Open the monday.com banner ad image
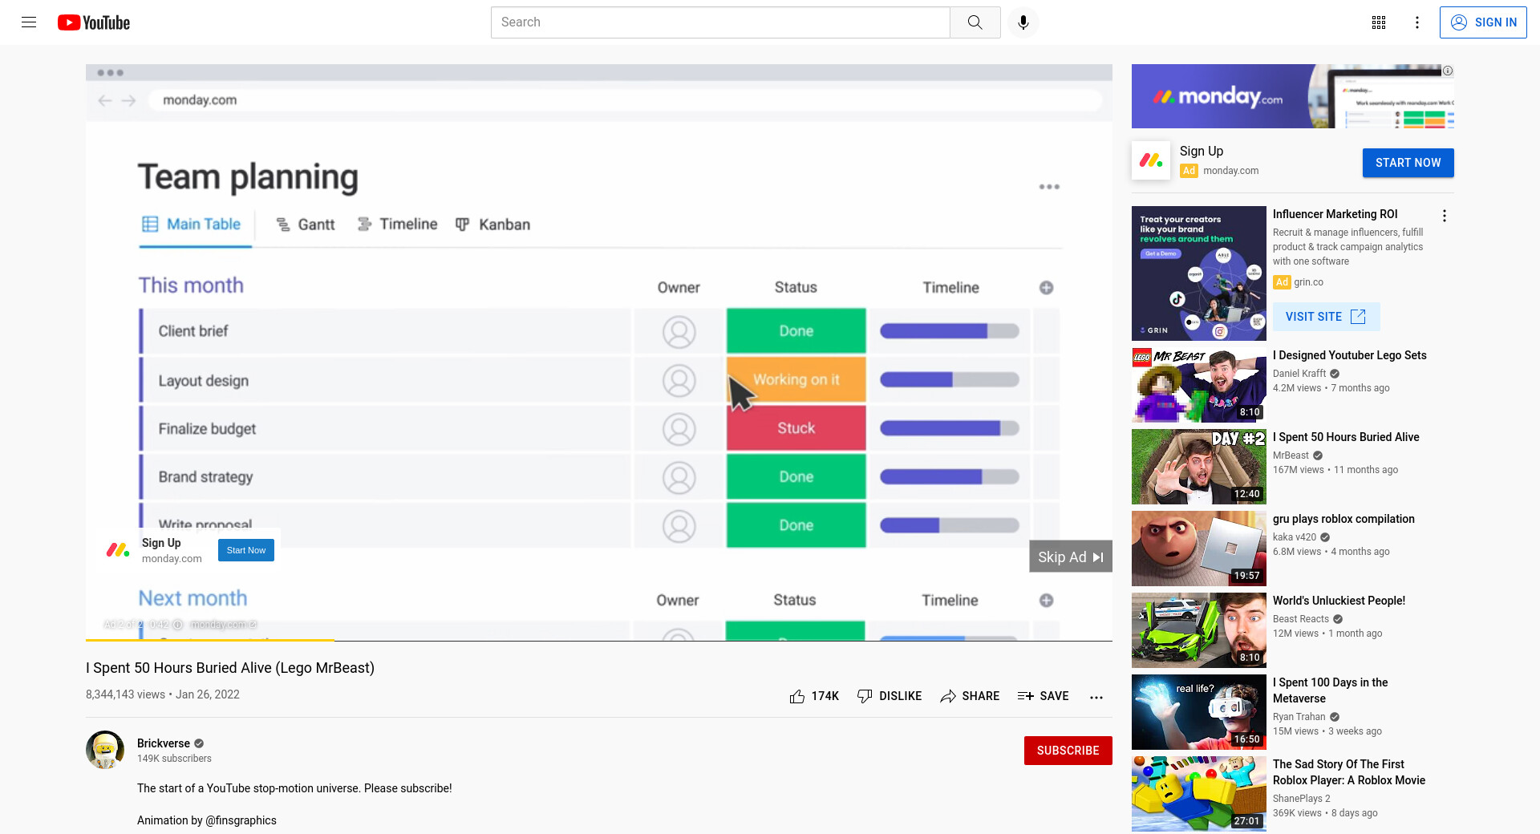Viewport: 1540px width, 834px height. [x=1292, y=96]
